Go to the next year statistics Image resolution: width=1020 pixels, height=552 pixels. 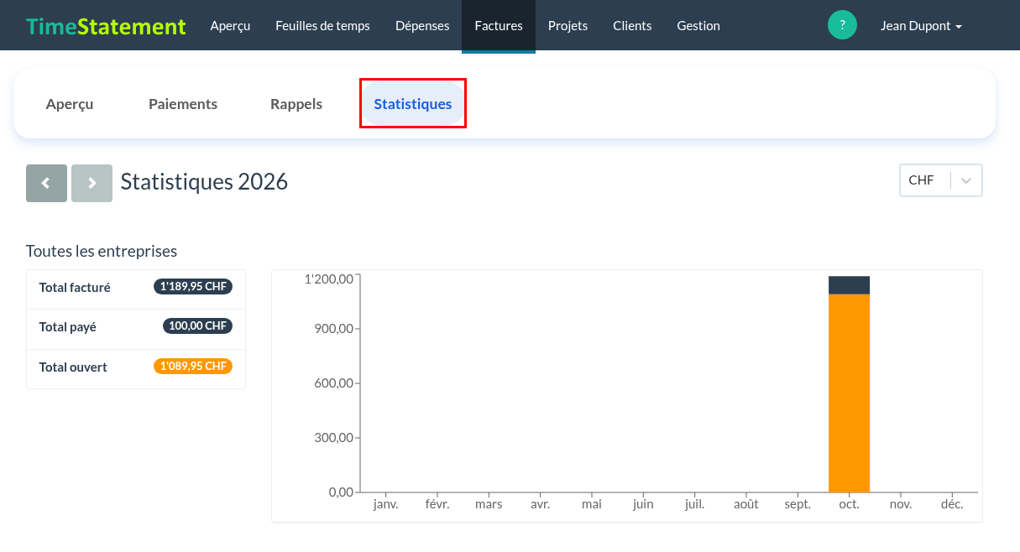click(x=92, y=183)
